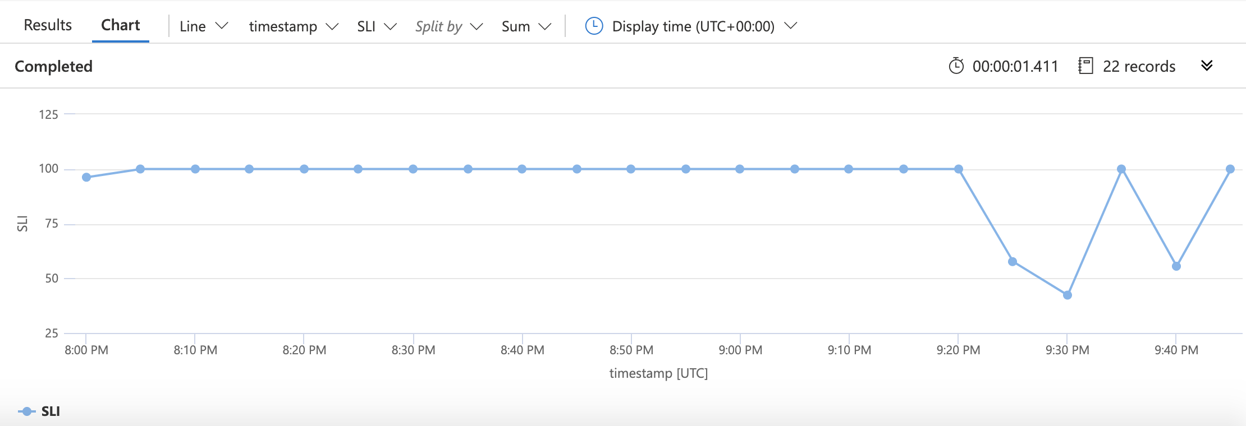Image resolution: width=1246 pixels, height=426 pixels.
Task: Toggle the SLI series in the legend
Action: pyautogui.click(x=39, y=411)
